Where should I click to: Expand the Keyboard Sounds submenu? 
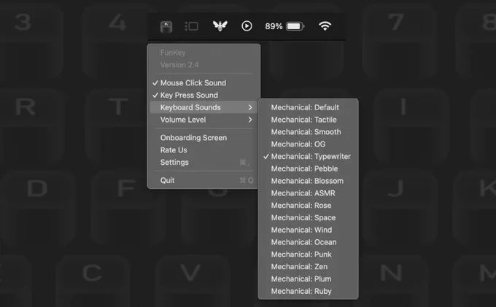click(204, 107)
